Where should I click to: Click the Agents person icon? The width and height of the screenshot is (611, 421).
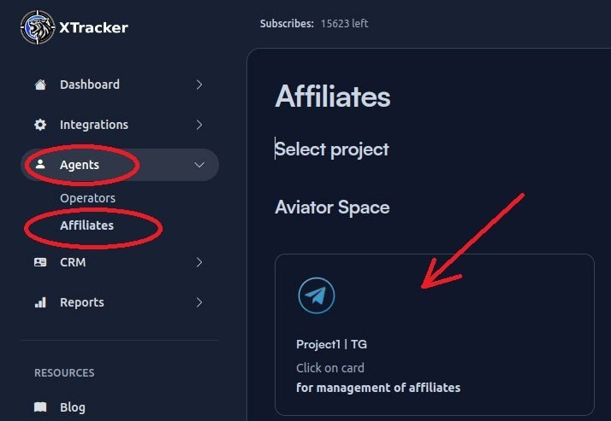40,165
